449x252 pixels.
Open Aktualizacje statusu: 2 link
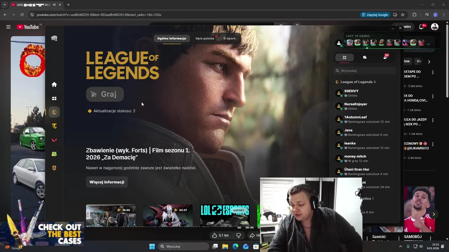114,111
